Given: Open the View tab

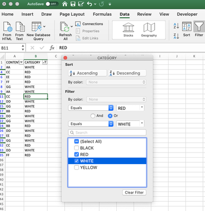Looking at the screenshot, I should click(x=164, y=14).
